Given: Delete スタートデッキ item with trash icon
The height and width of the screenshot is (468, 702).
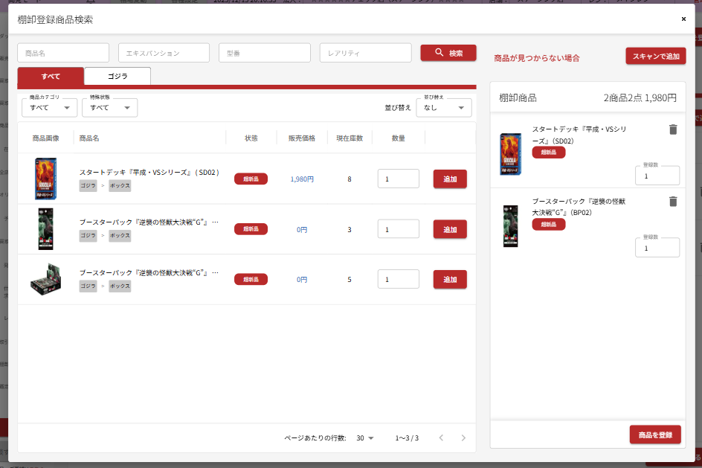Looking at the screenshot, I should coord(673,129).
